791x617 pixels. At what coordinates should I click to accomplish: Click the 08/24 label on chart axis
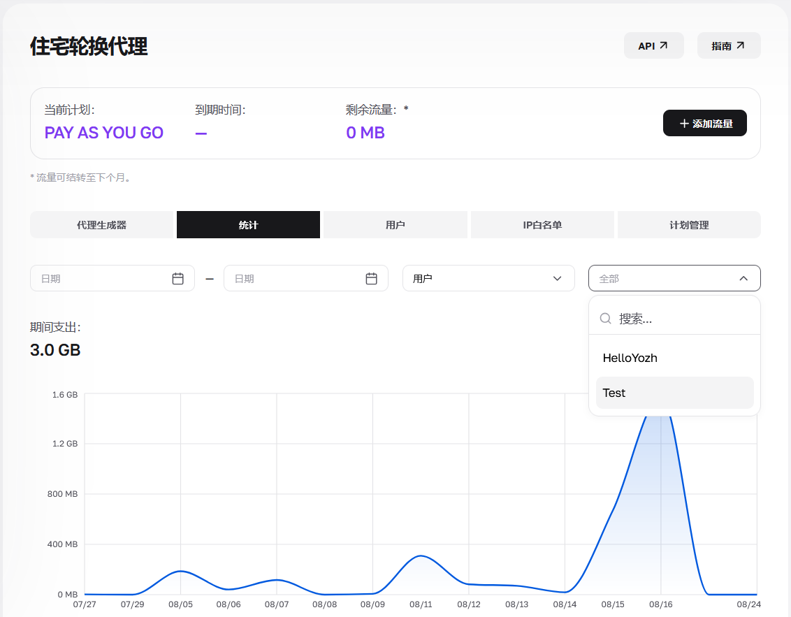pyautogui.click(x=748, y=604)
